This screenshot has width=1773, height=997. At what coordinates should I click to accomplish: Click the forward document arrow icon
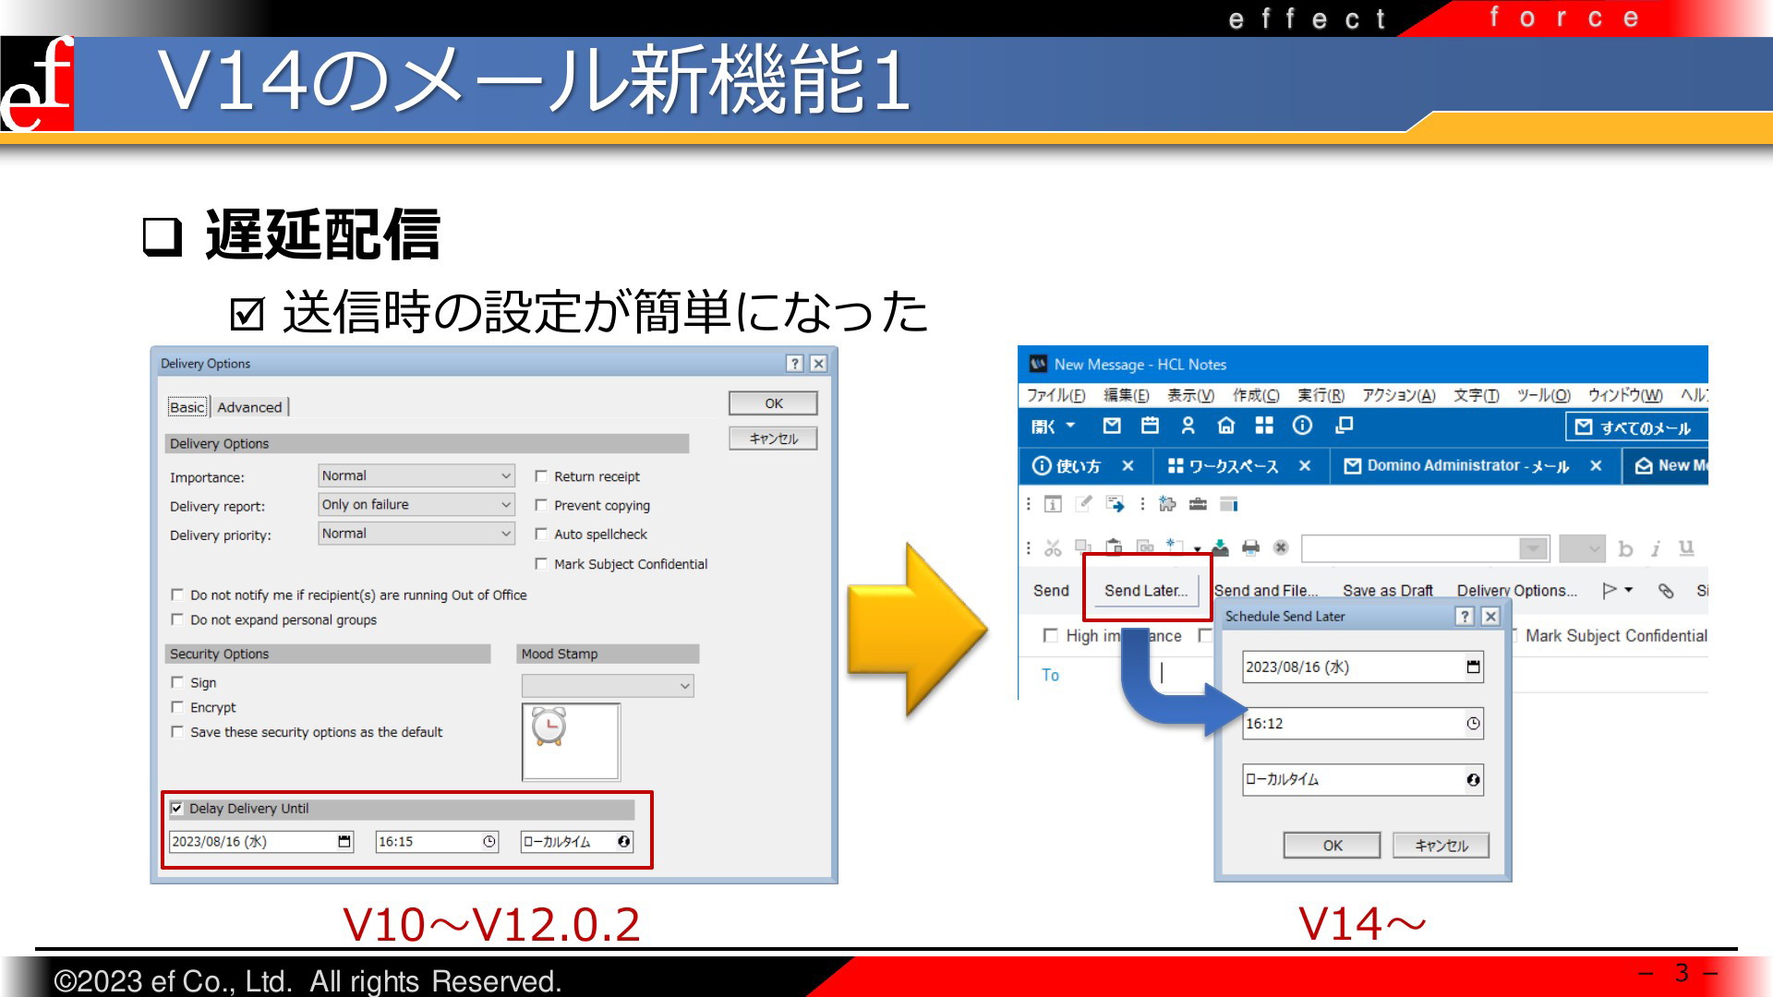click(1116, 504)
